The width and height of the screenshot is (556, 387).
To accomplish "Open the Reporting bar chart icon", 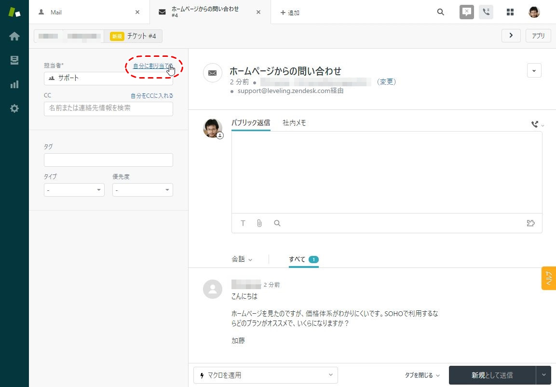I will coord(14,84).
